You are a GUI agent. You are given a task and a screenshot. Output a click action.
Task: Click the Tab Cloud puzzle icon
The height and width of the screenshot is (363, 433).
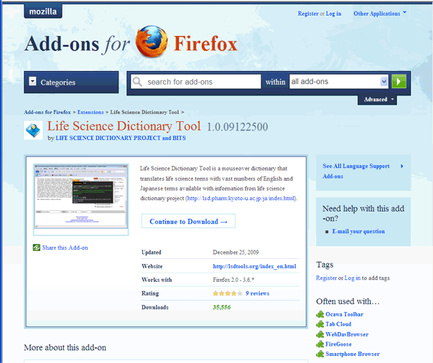tap(320, 324)
